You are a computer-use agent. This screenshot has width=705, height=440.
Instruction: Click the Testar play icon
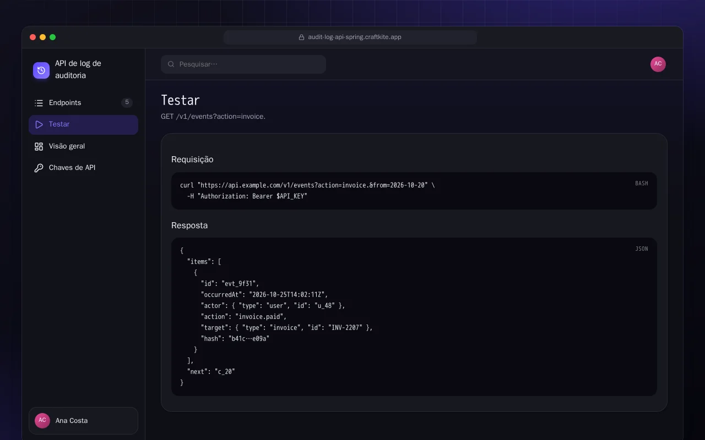click(39, 125)
